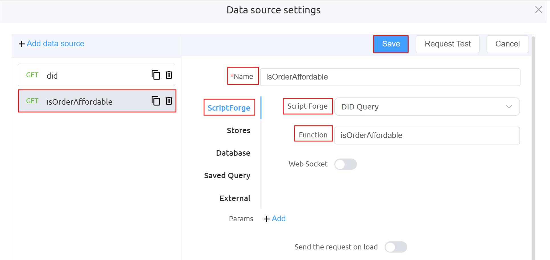Click the plus icon next to Params Add
Viewport: 550px width, 260px height.
click(x=266, y=219)
